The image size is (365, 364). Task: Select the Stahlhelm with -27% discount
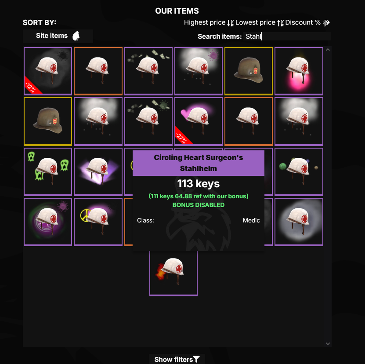click(x=199, y=121)
